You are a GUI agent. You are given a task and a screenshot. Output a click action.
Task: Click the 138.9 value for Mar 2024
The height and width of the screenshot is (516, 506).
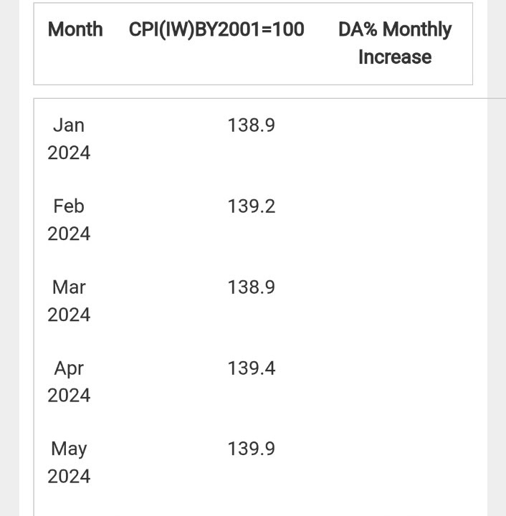pyautogui.click(x=252, y=287)
